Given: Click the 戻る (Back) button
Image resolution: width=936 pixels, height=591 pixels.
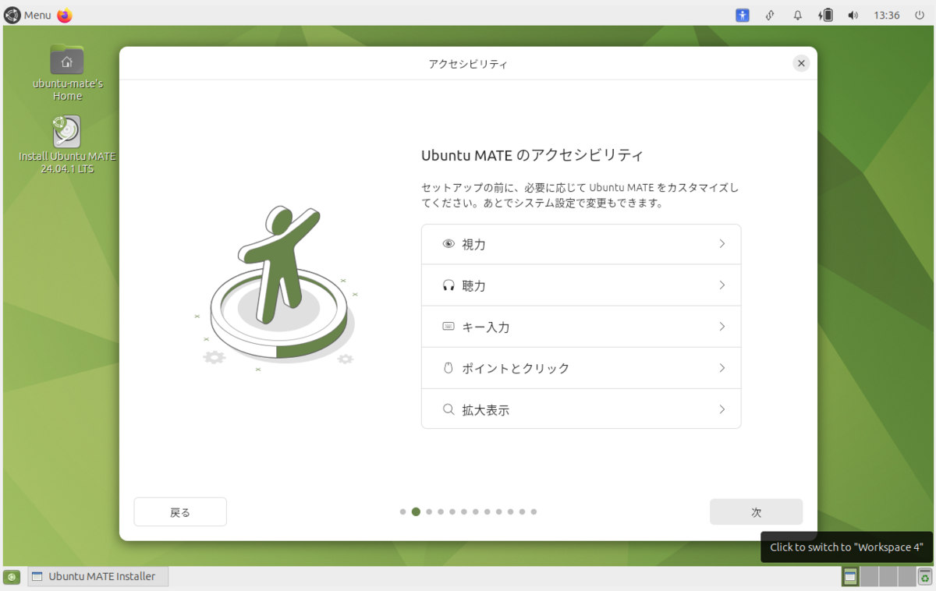Looking at the screenshot, I should (x=180, y=512).
